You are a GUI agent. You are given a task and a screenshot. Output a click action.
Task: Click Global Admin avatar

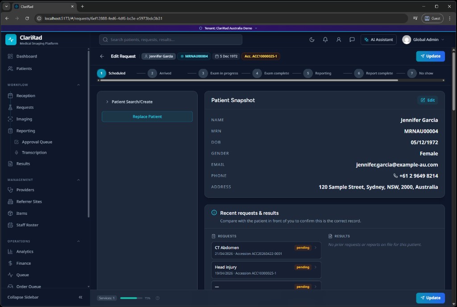tap(407, 40)
